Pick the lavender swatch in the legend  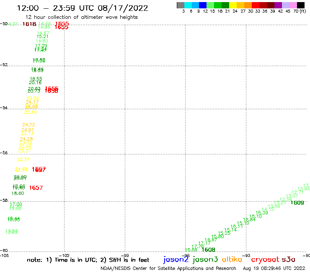[x=286, y=5]
